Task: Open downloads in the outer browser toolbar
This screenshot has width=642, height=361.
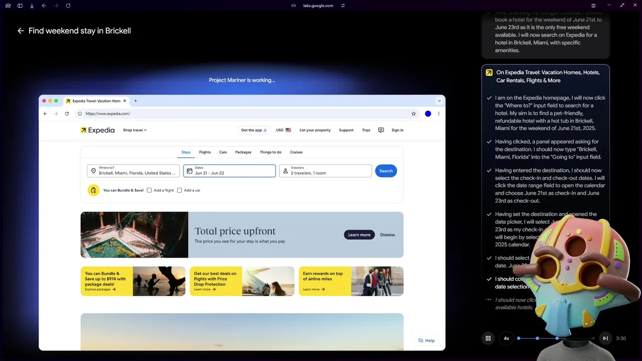Action: (x=32, y=6)
